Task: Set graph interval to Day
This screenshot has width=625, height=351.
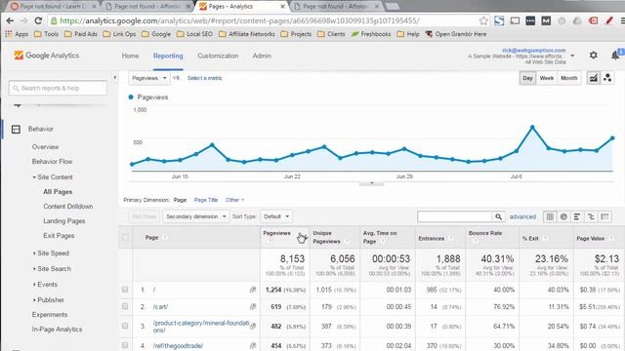Action: (527, 78)
